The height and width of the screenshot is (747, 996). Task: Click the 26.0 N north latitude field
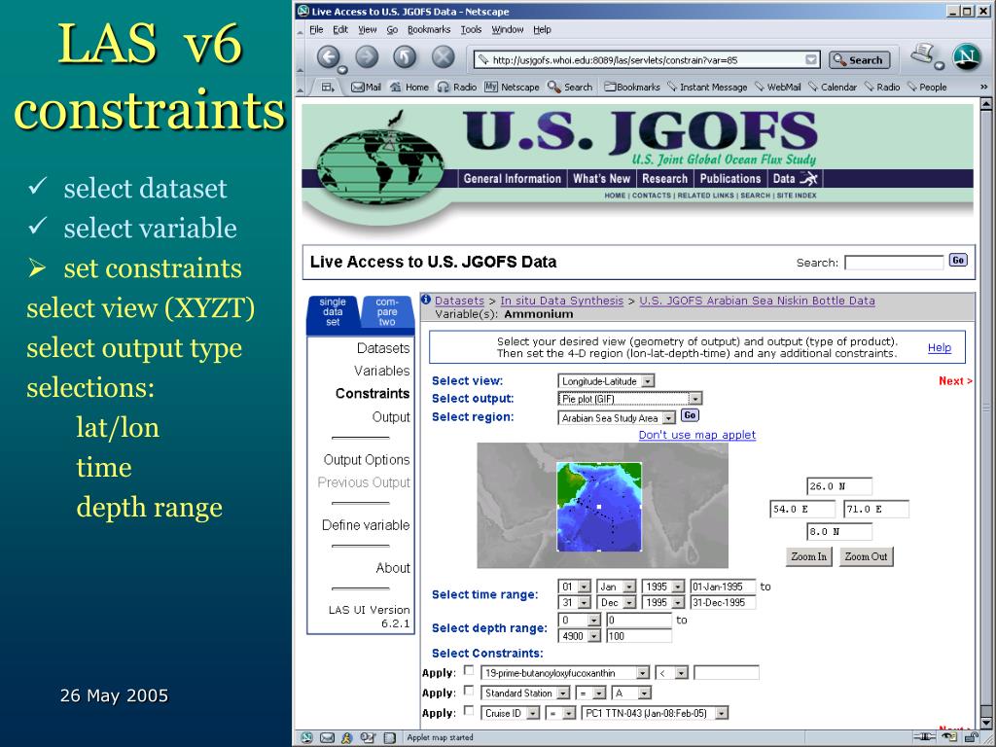coord(839,486)
